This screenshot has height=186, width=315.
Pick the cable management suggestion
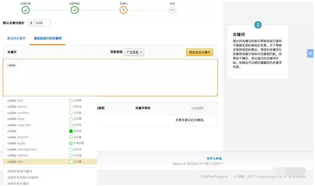pos(50,150)
